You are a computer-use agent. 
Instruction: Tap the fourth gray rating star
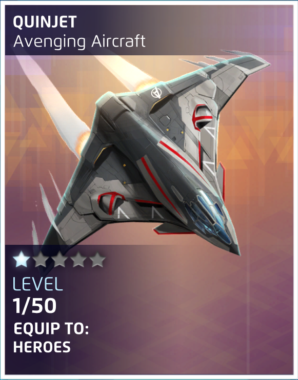coord(78,260)
